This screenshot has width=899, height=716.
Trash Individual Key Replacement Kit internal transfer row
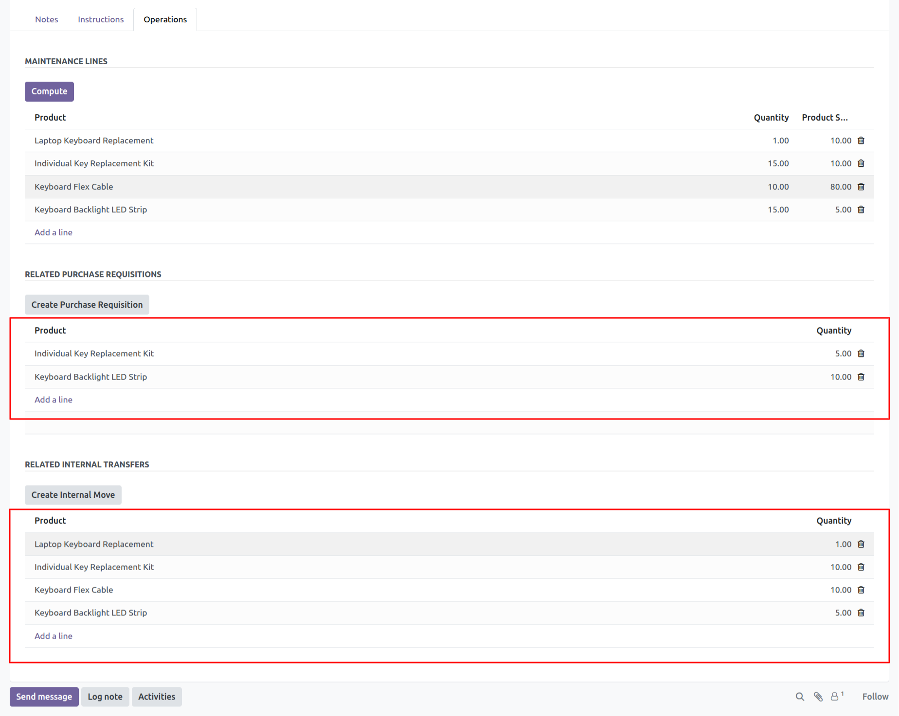point(861,567)
